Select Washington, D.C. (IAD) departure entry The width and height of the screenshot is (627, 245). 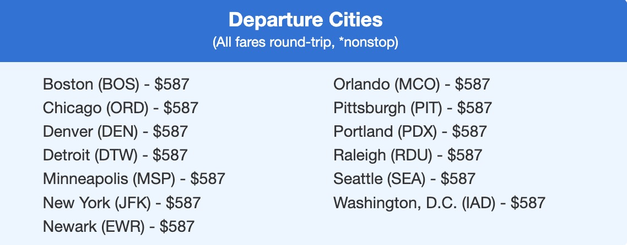coord(439,203)
